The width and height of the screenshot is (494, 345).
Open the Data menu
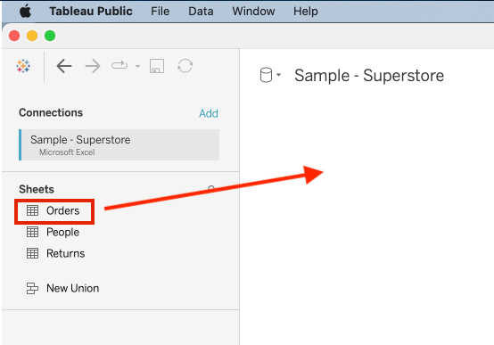[201, 12]
